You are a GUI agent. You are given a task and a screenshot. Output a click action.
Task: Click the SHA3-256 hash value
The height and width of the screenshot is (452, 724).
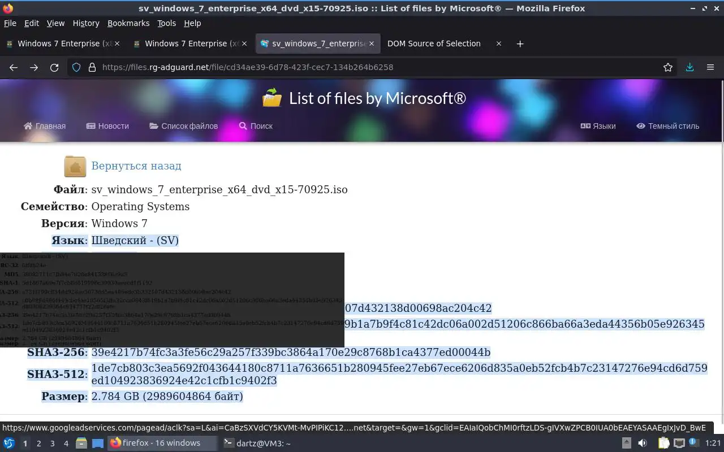(291, 353)
